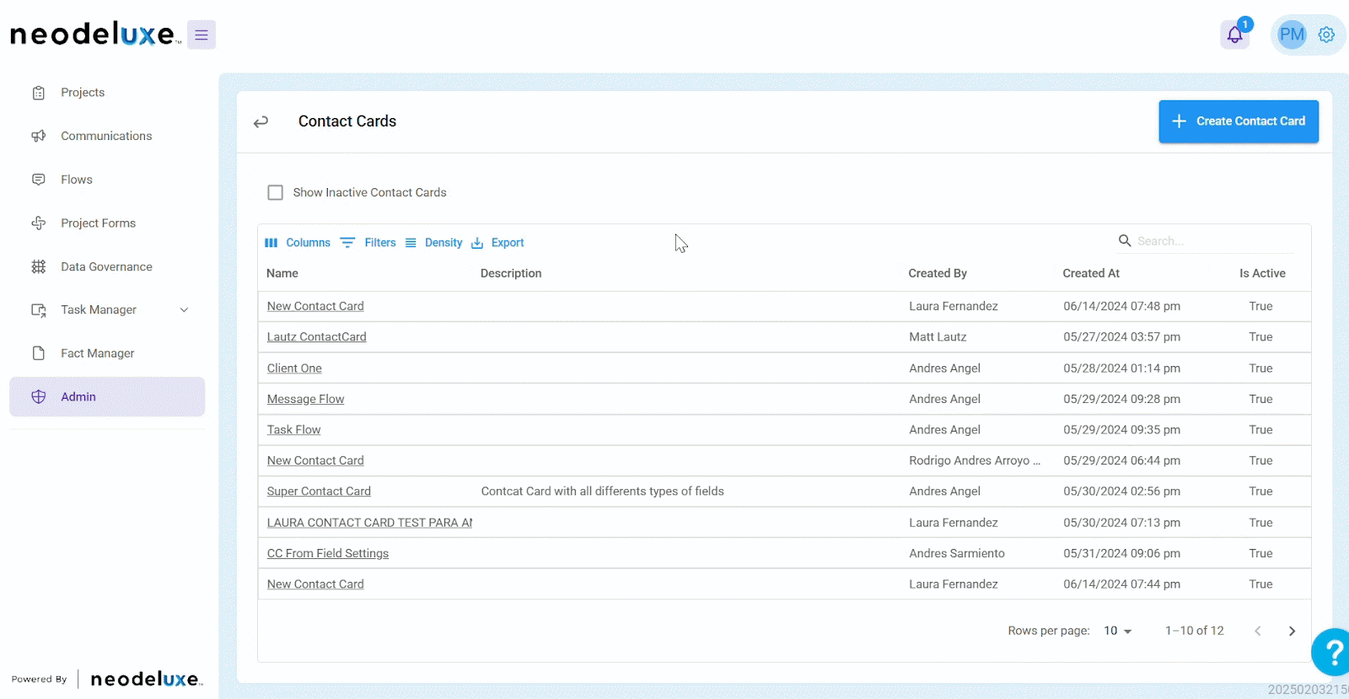This screenshot has height=699, width=1349.
Task: Click the Super Contact Card description text
Action: click(x=603, y=492)
